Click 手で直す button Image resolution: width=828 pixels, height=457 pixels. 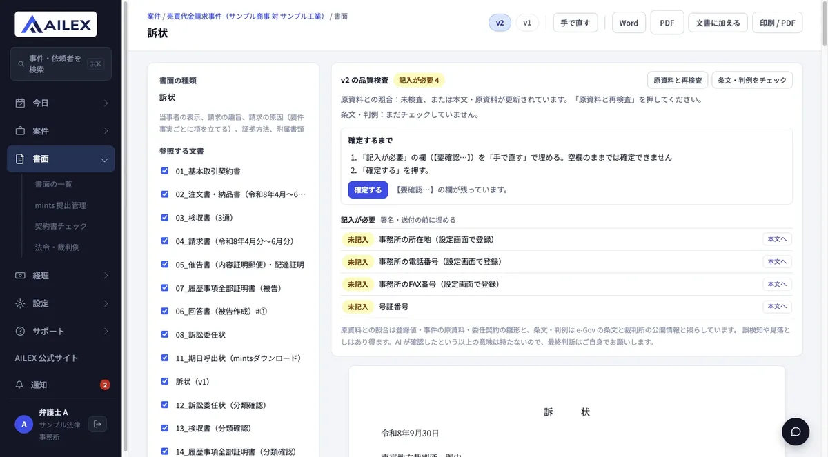(x=575, y=23)
